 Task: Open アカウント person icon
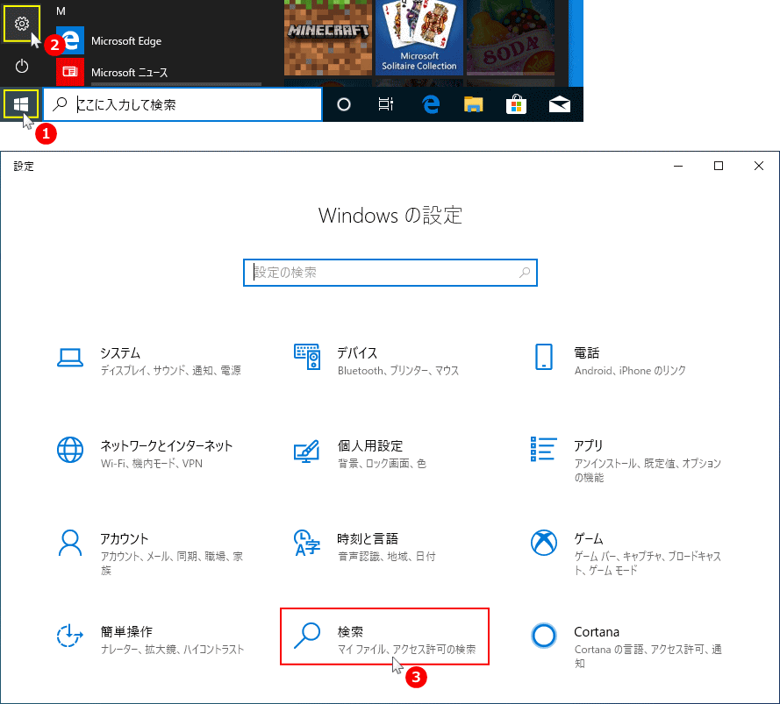70,543
